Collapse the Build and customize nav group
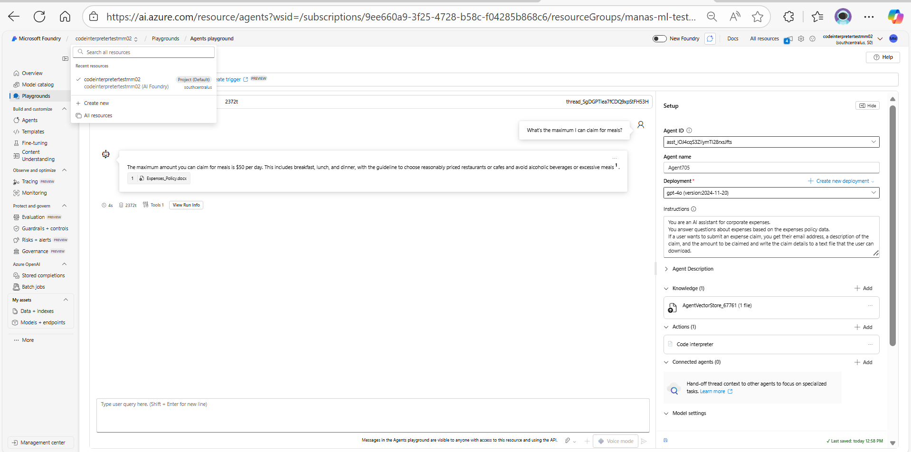Screen dimensions: 911x452 coord(64,109)
